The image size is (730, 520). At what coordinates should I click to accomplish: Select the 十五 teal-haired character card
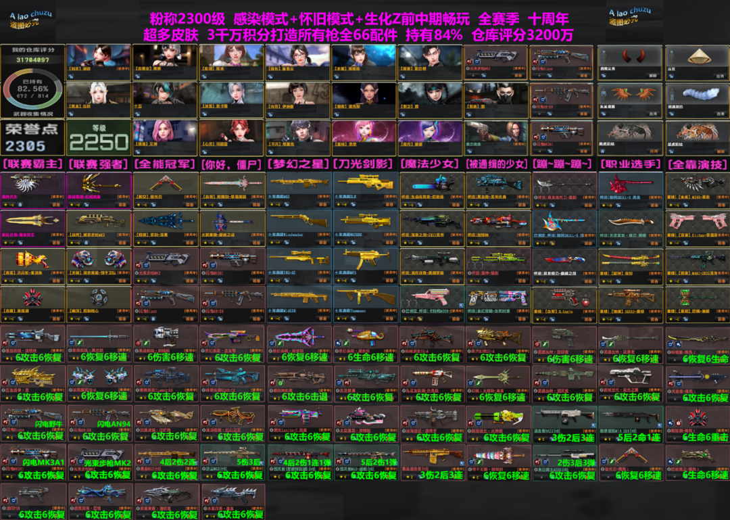point(166,99)
